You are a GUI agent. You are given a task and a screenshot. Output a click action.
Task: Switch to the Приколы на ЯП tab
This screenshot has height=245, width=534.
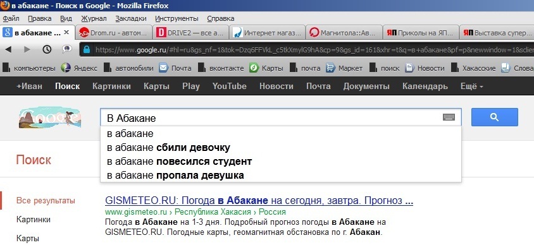(421, 33)
